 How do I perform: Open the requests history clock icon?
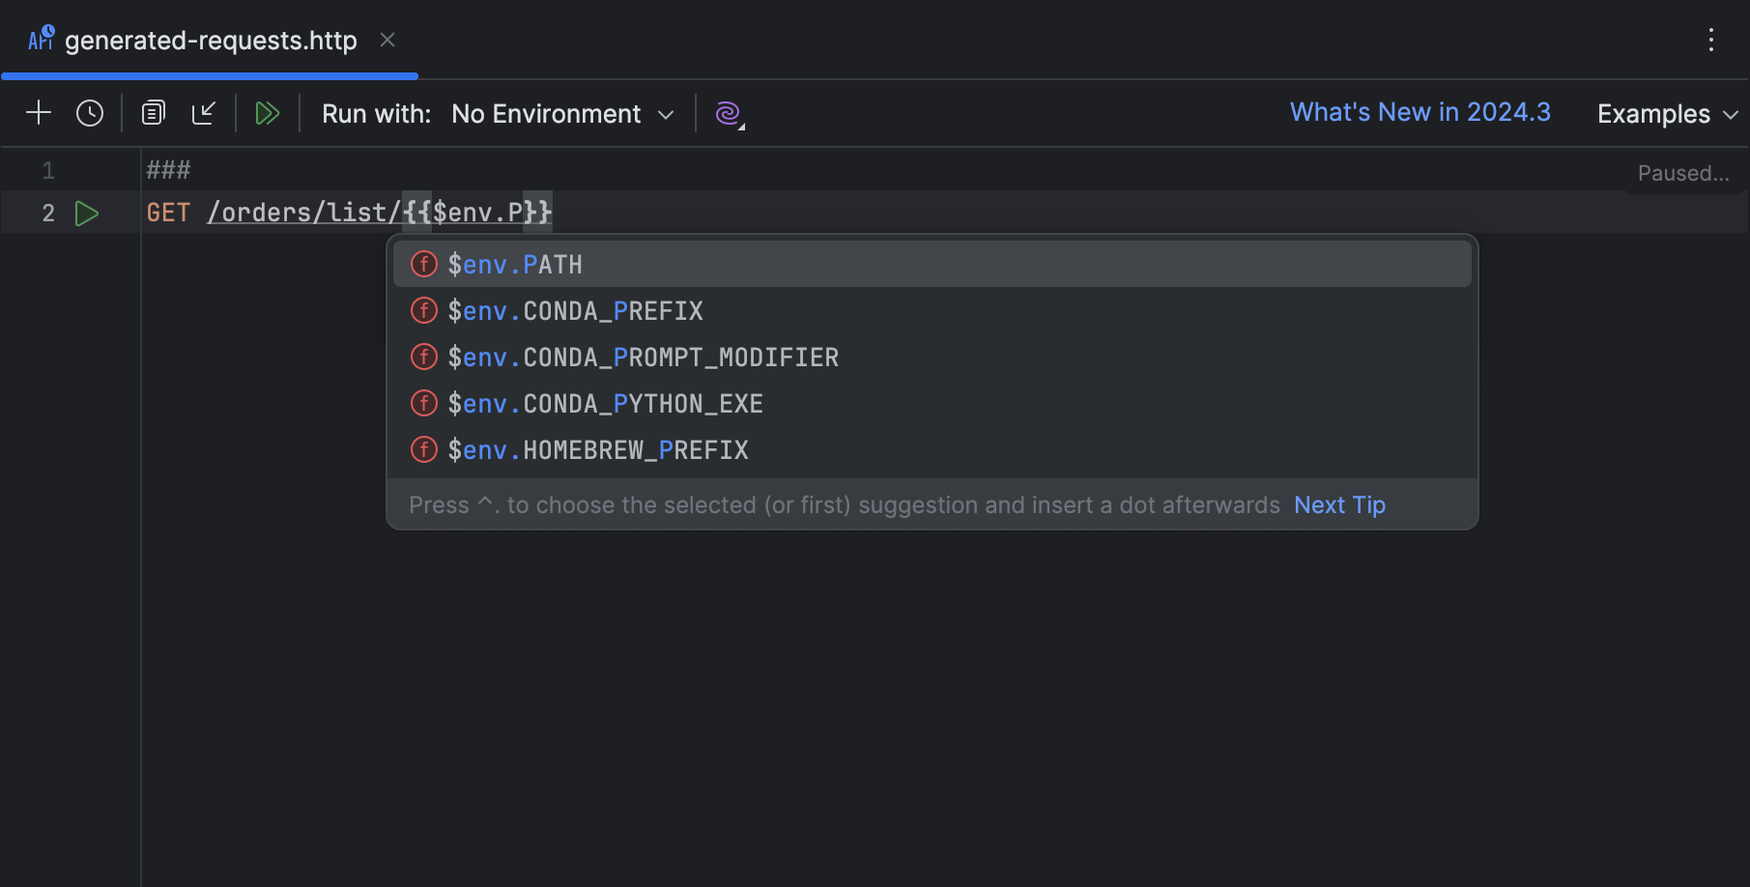pyautogui.click(x=90, y=113)
